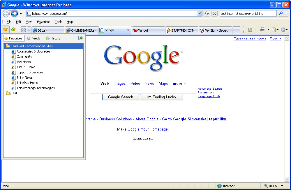Open the Edit menu
This screenshot has height=190, width=291.
(19, 22)
